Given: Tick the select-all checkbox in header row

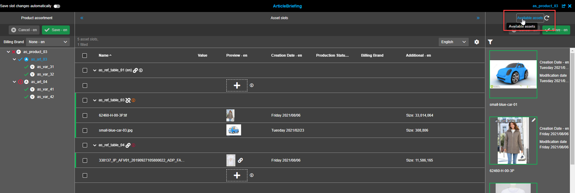Looking at the screenshot, I should coord(85,55).
